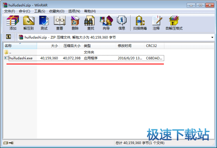Go up one folder level
This screenshot has width=217, height=148.
pos(8,37)
